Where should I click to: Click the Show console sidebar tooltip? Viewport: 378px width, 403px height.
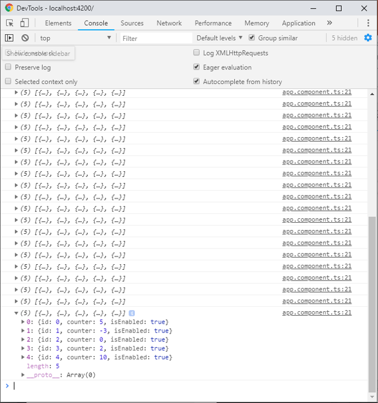[x=39, y=53]
